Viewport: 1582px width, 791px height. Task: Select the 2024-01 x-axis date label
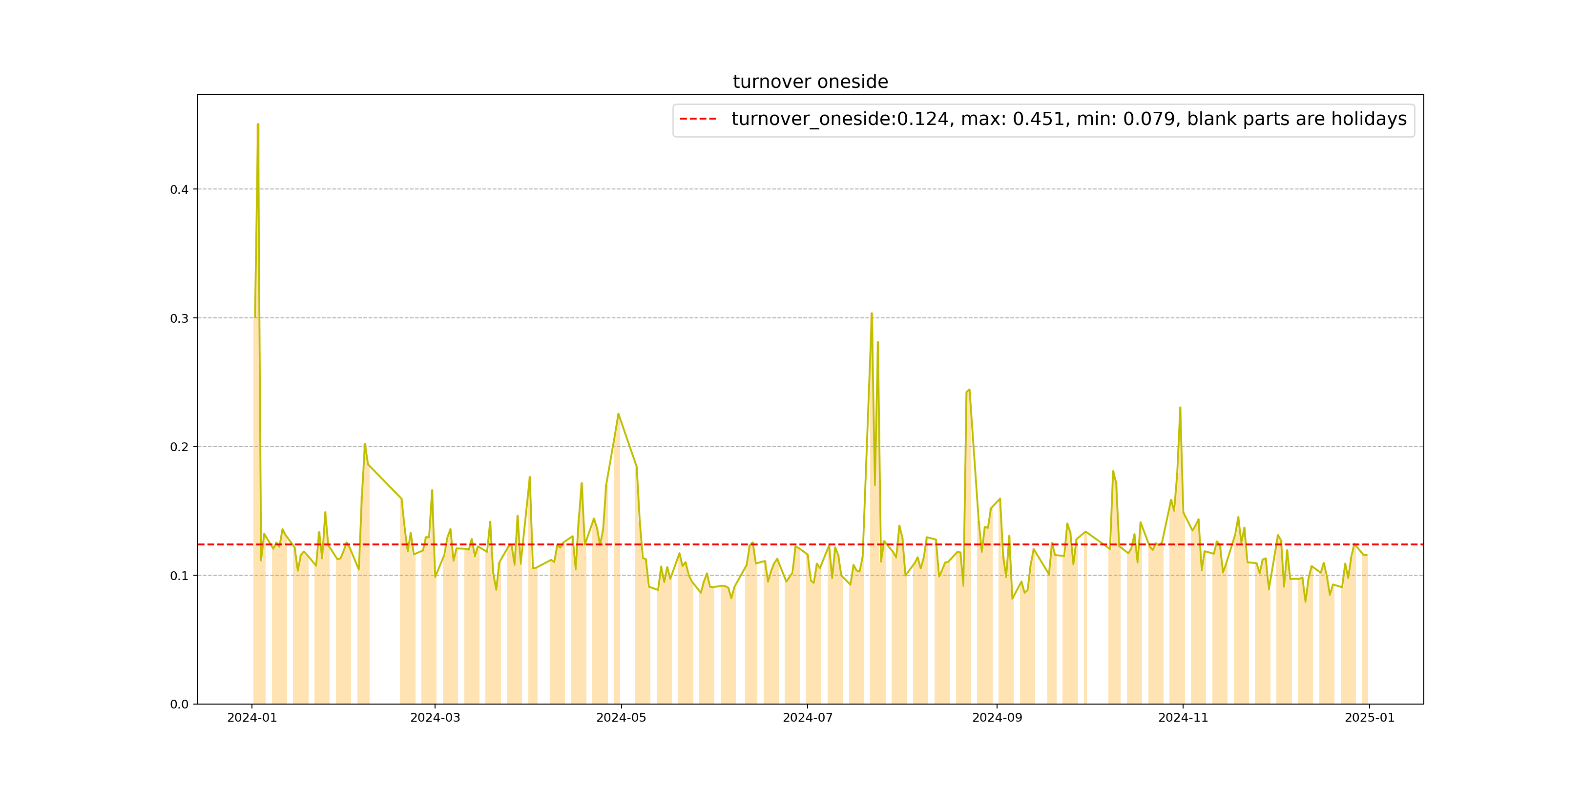(252, 718)
